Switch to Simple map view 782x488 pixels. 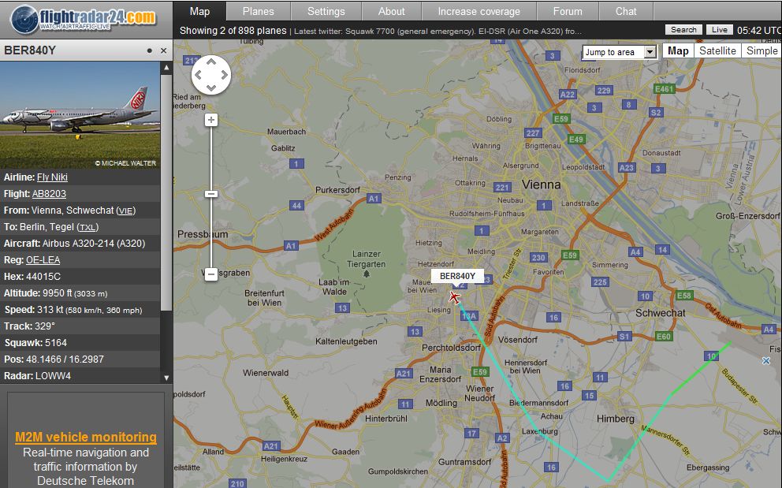(762, 51)
